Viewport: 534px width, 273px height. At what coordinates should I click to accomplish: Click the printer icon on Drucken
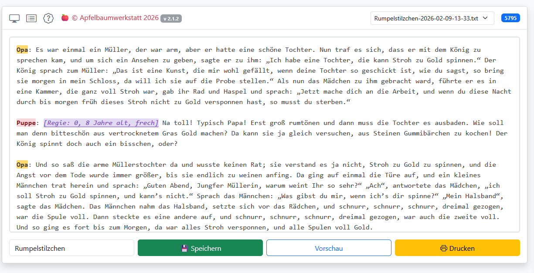[x=444, y=248]
